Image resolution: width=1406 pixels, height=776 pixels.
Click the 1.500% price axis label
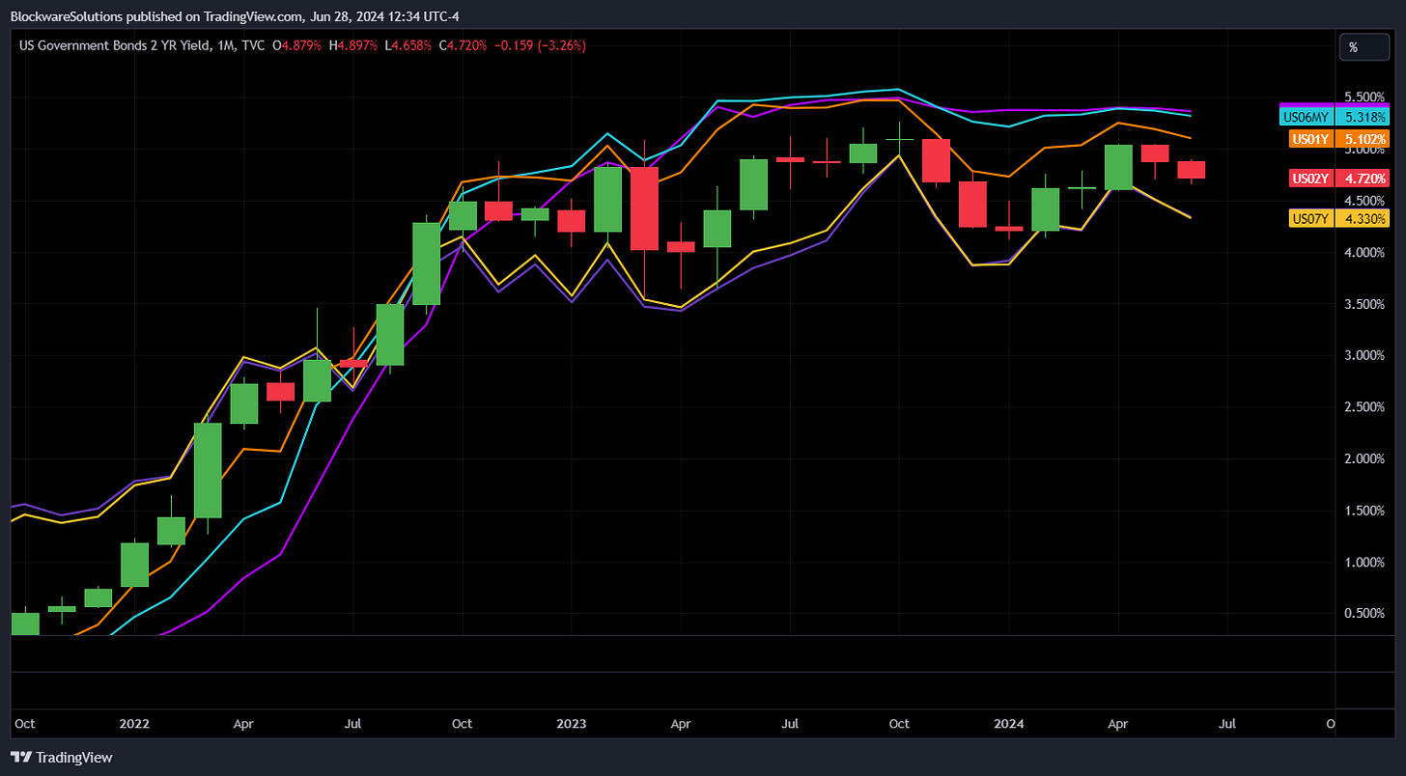1364,511
